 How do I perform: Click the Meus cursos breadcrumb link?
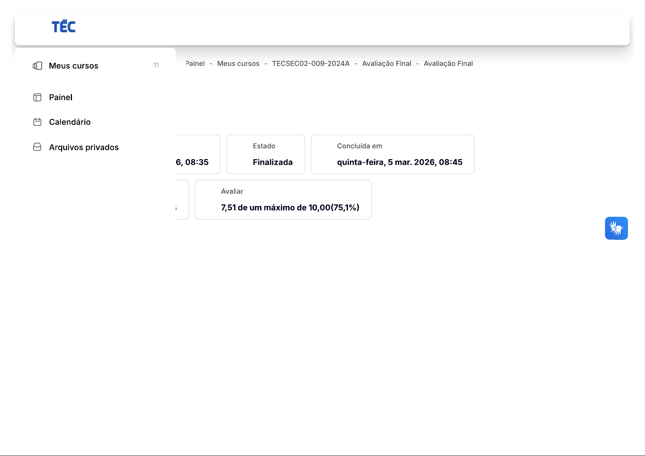click(x=238, y=64)
